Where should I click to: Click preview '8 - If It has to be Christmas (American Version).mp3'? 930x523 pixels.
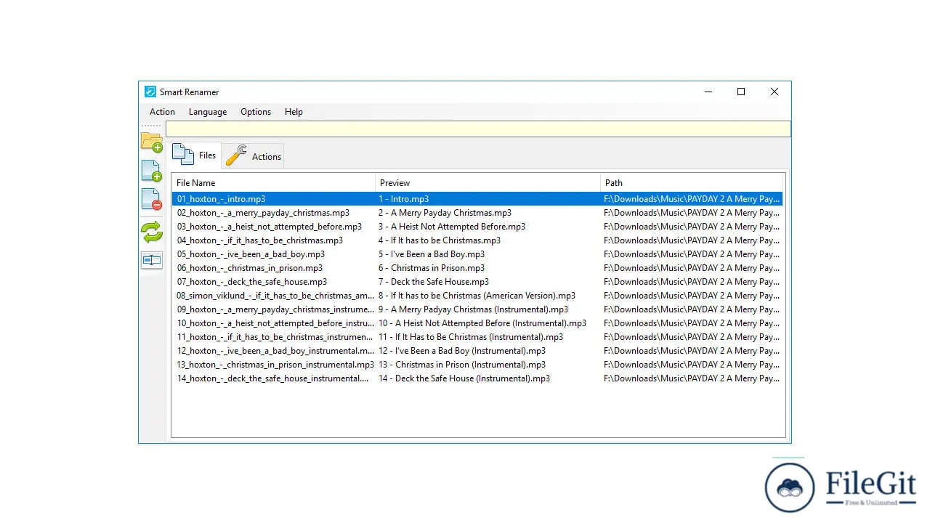[x=477, y=296]
